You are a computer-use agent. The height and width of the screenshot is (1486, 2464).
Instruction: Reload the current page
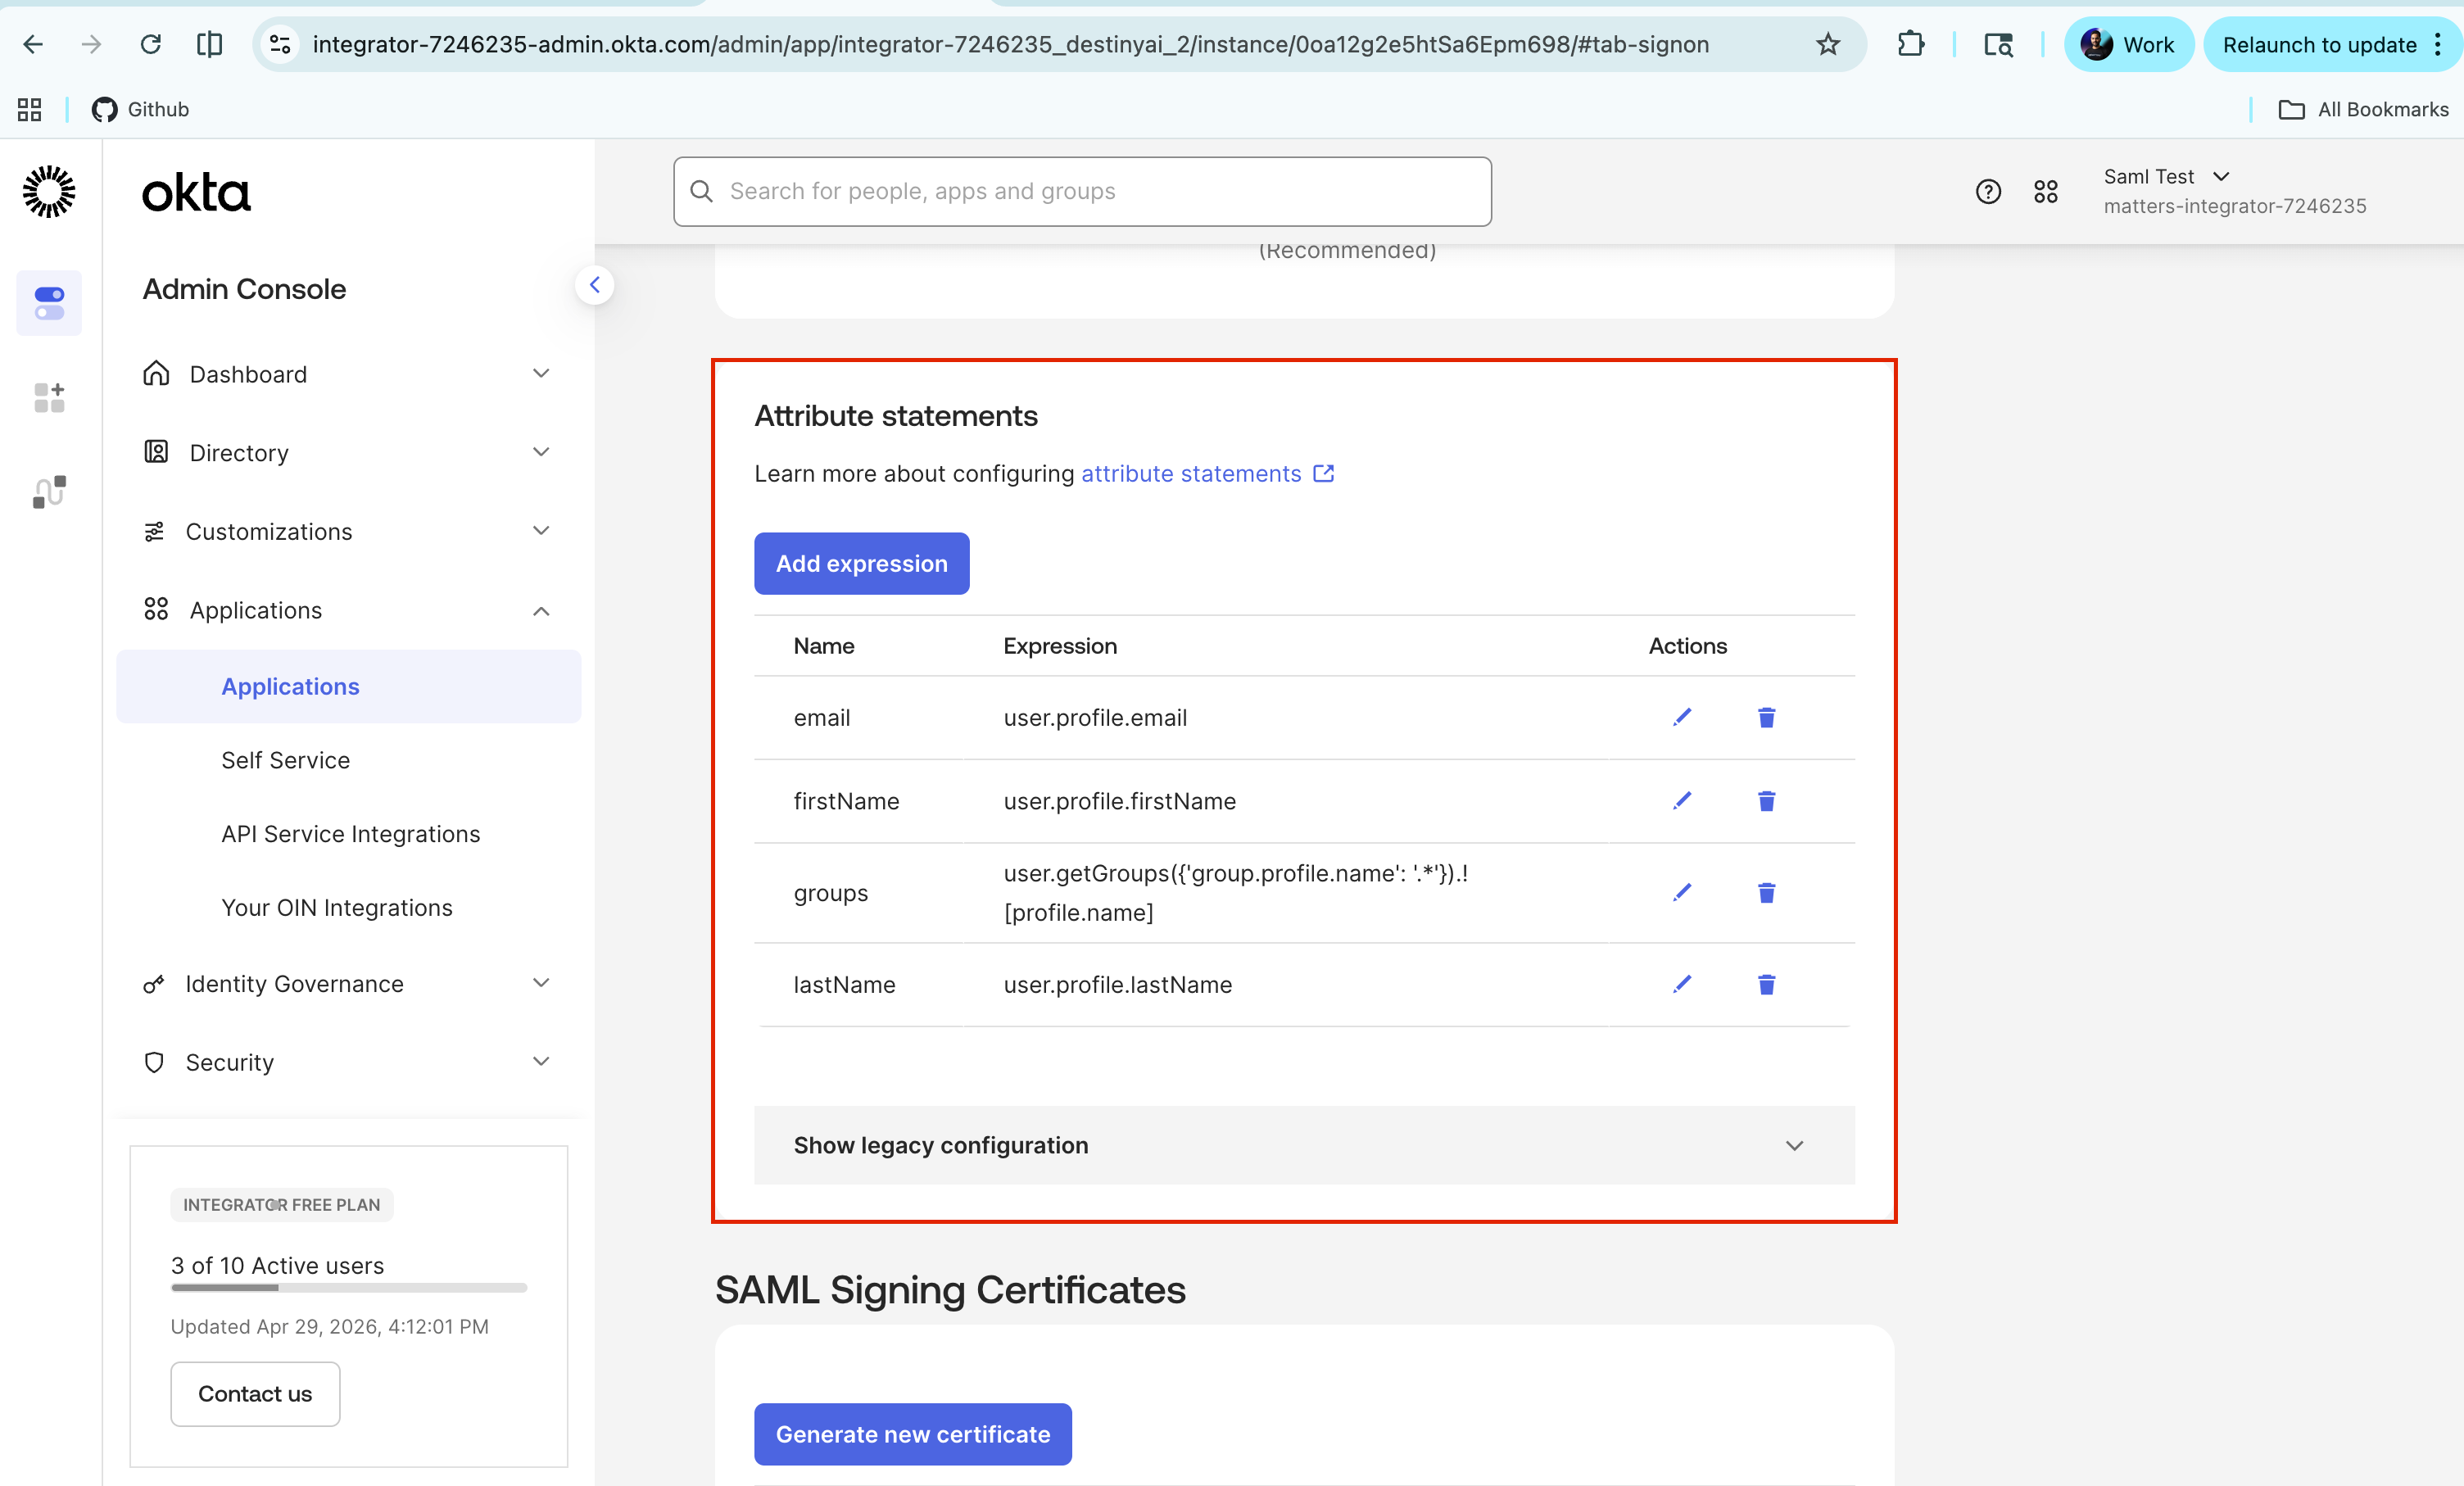(x=151, y=44)
